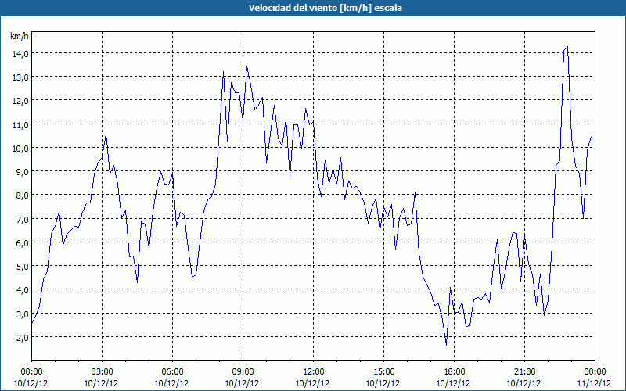Screen dimensions: 626x391
Task: Click the '03:00' x-axis time label
Action: pyautogui.click(x=102, y=372)
